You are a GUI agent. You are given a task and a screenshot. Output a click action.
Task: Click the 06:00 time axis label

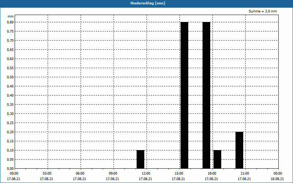[80, 173]
